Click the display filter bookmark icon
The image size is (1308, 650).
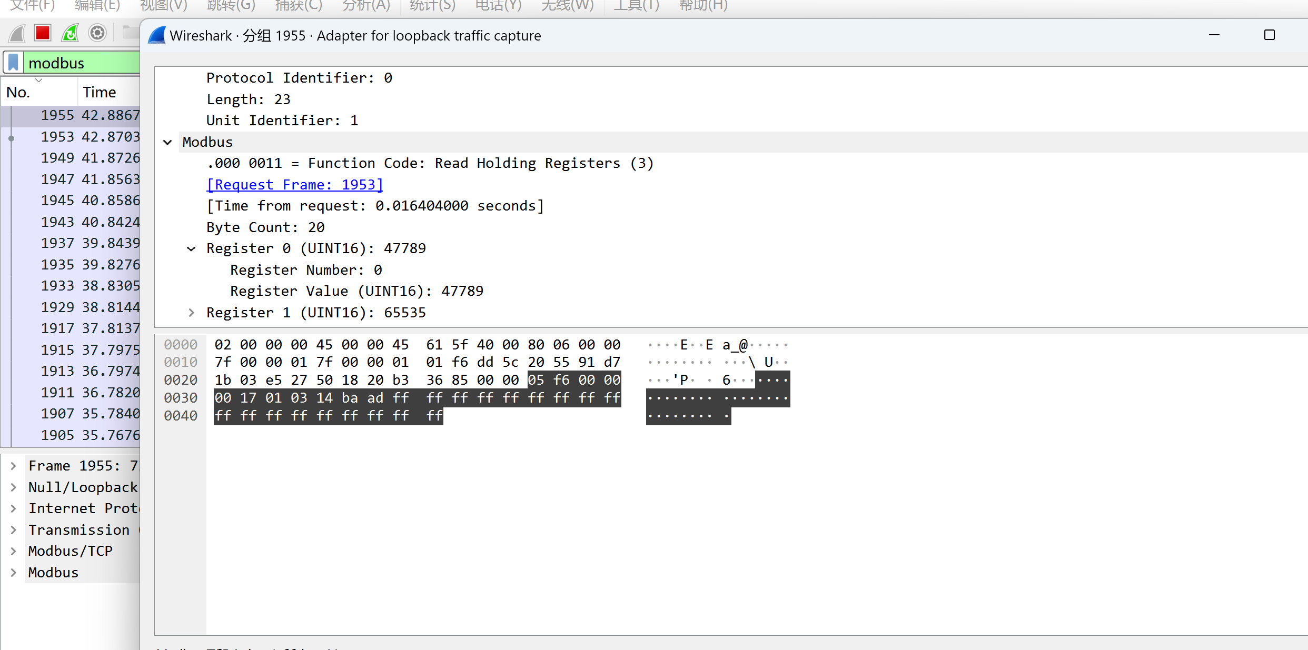tap(14, 63)
